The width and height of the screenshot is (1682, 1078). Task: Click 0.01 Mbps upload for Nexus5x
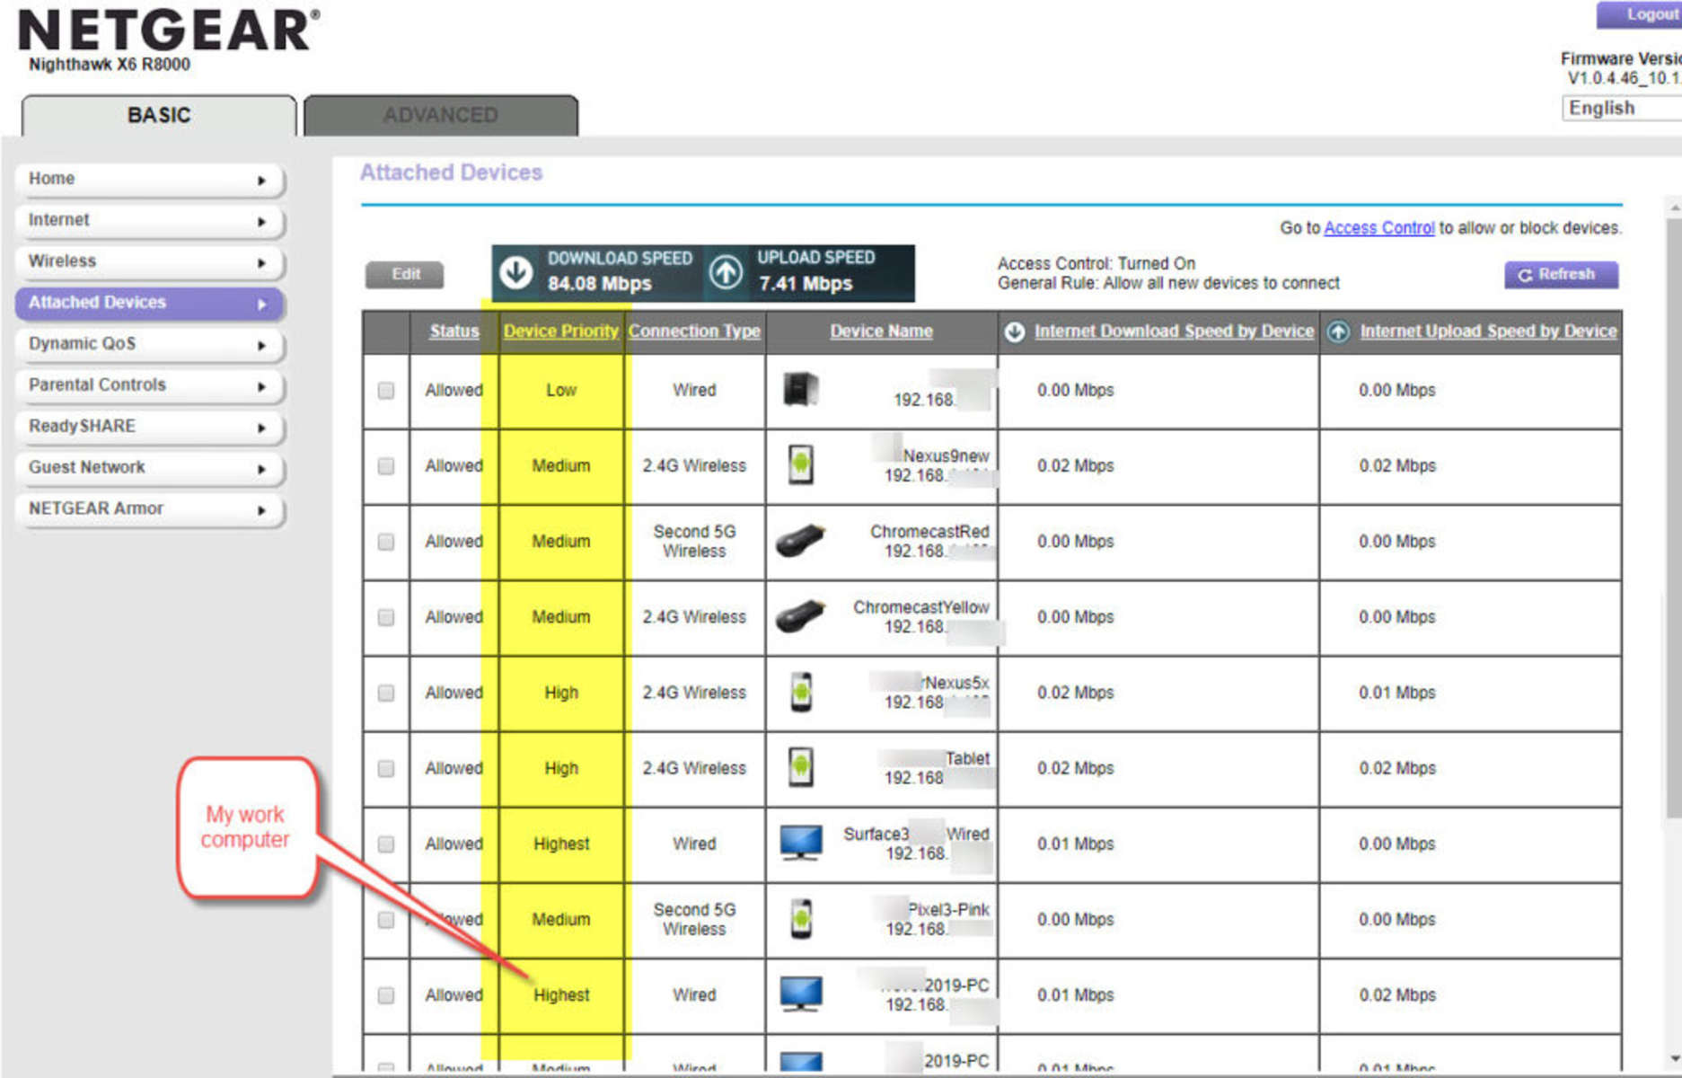pyautogui.click(x=1396, y=693)
